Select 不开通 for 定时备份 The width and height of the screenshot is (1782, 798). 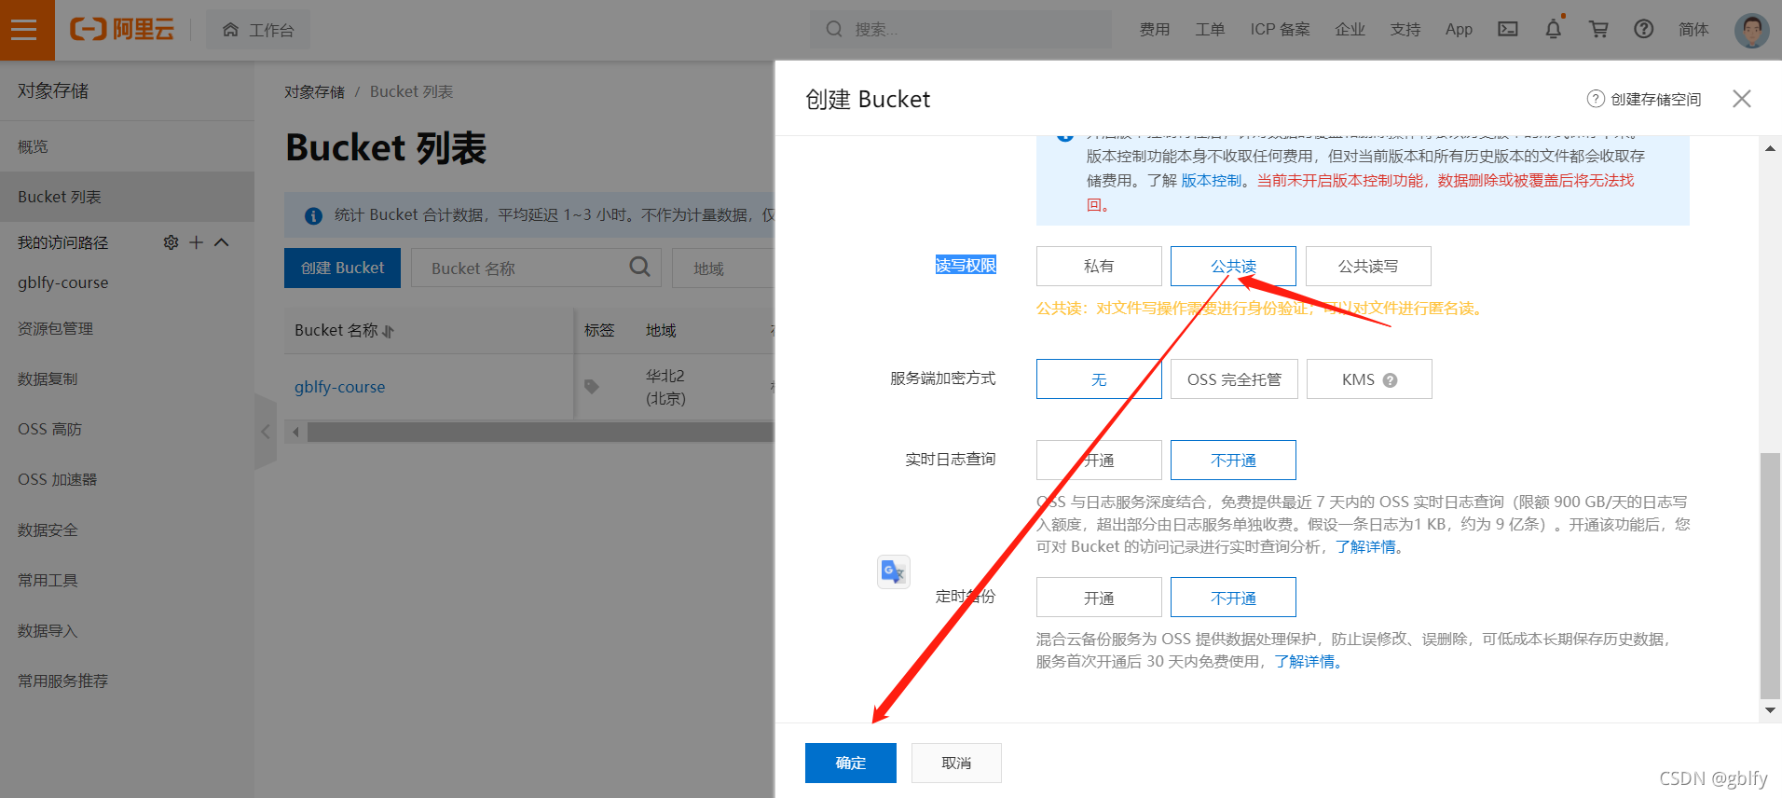click(1233, 598)
